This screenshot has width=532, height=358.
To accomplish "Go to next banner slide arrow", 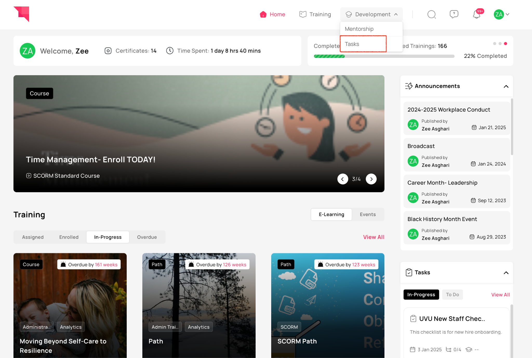I will click(371, 179).
